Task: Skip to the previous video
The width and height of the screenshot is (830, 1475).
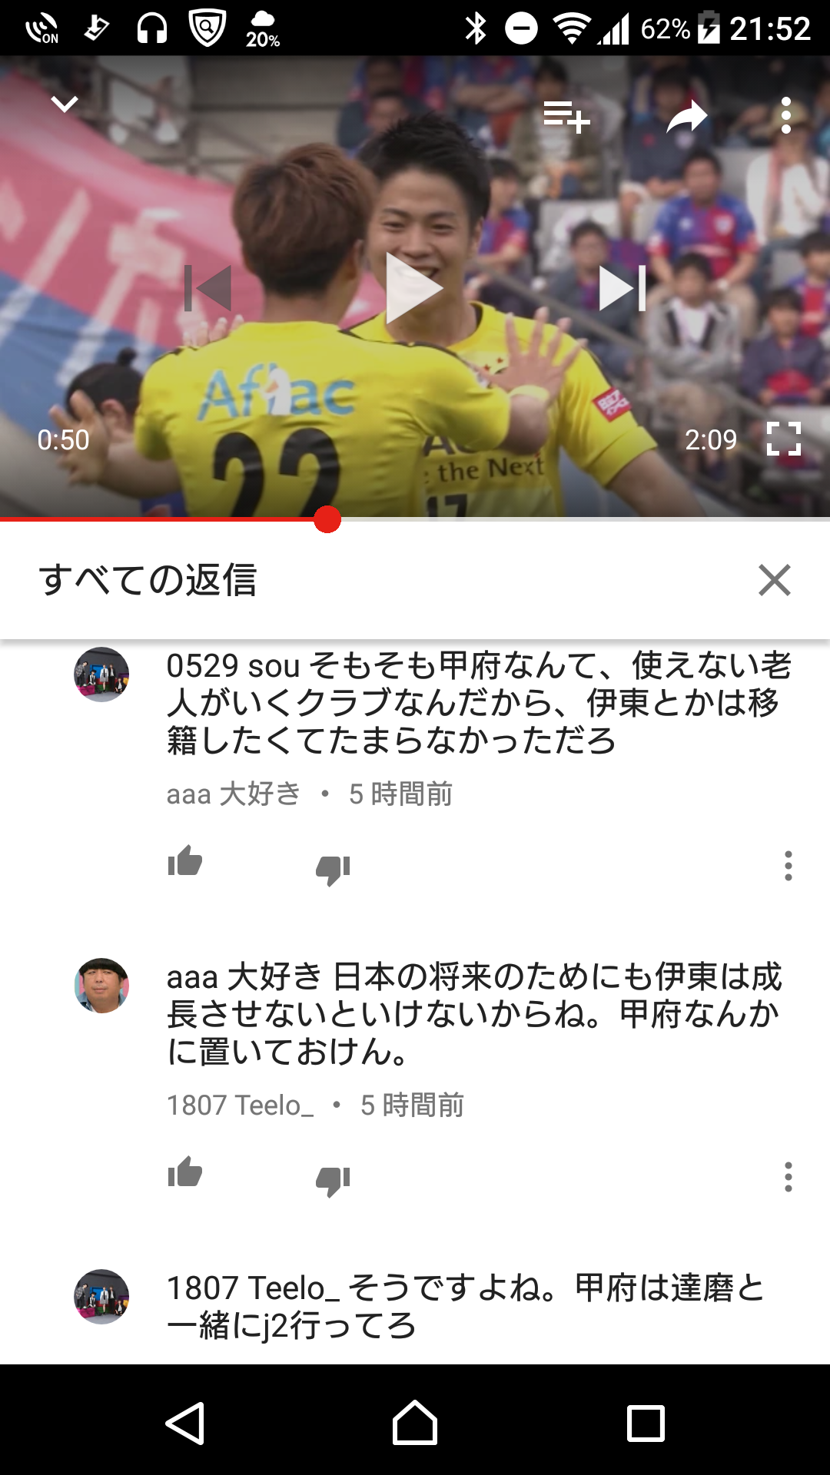Action: coord(207,288)
